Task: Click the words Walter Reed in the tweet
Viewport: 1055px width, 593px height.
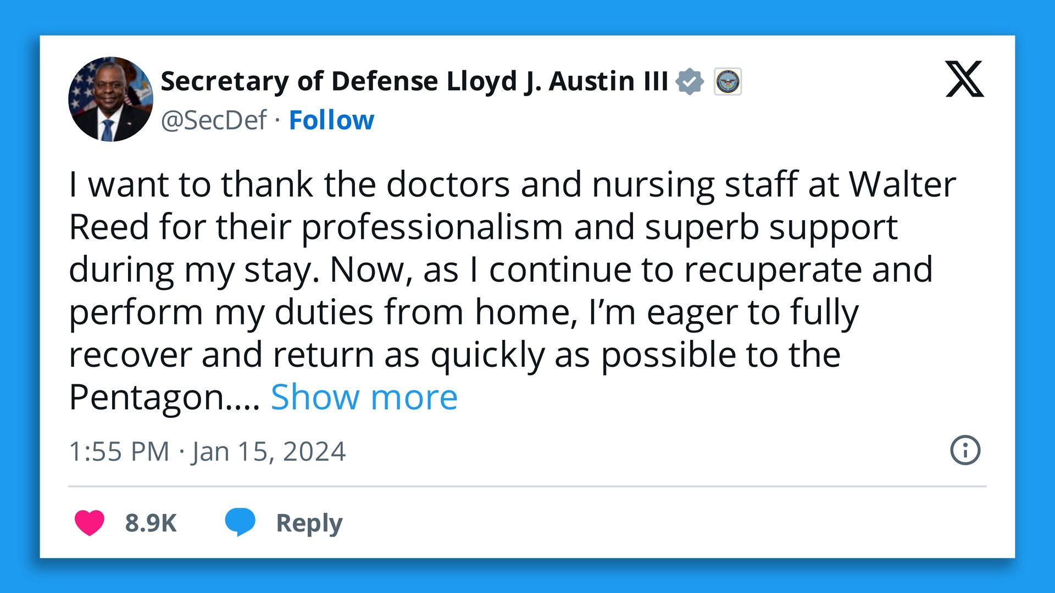Action: [x=902, y=184]
